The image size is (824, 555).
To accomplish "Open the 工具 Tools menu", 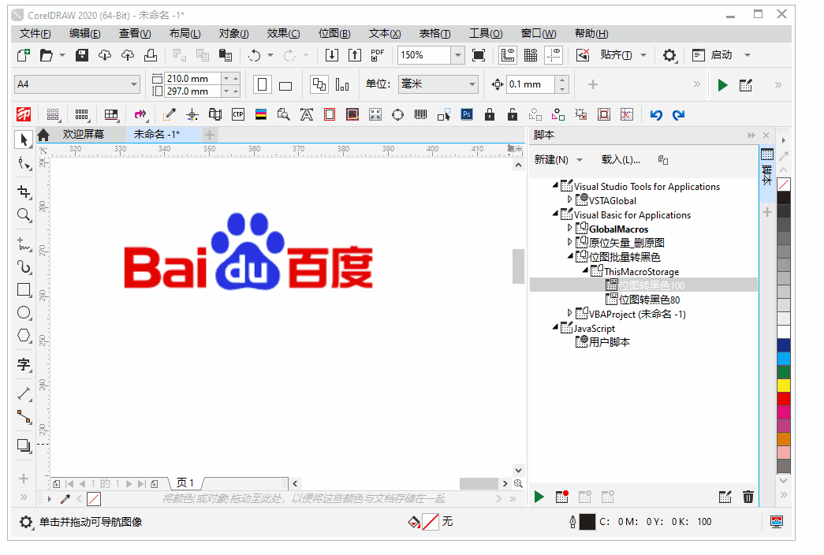I will [x=486, y=34].
